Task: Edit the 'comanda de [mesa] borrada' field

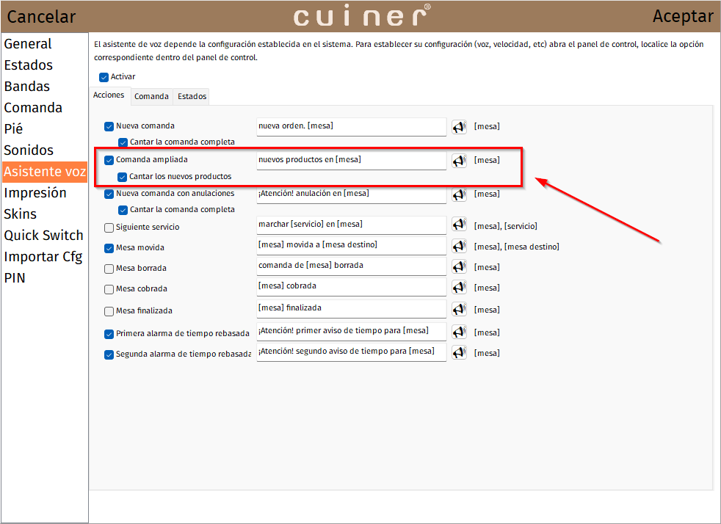Action: (x=351, y=266)
